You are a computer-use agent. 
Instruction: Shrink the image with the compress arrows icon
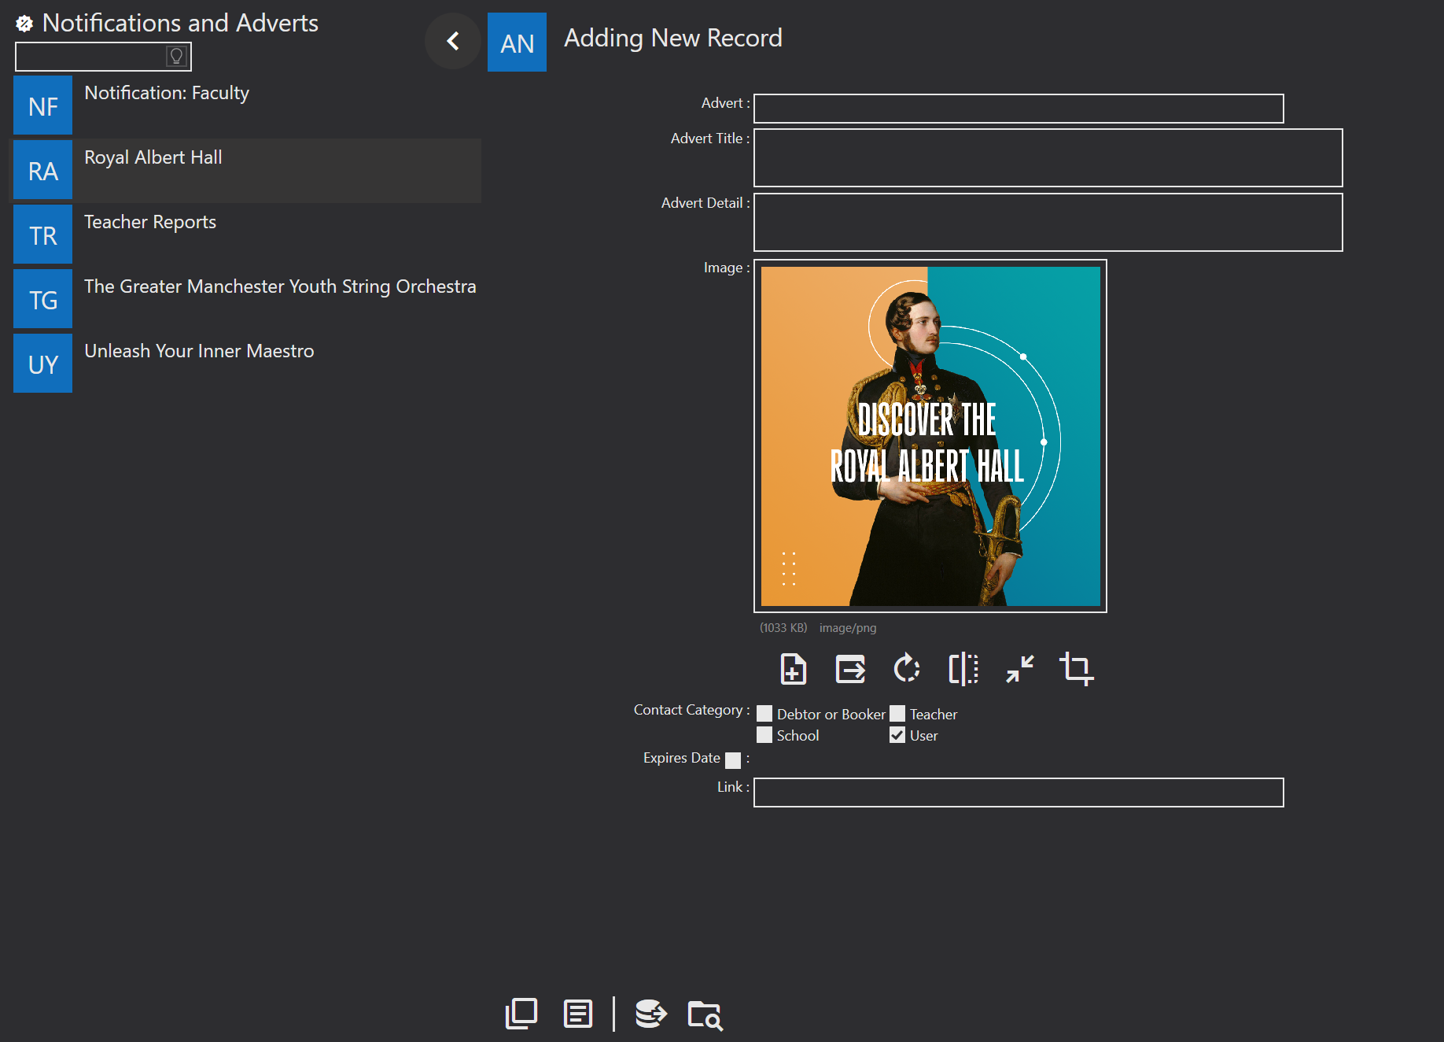(1020, 669)
